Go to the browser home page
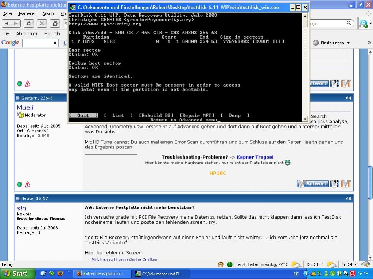373x279 pixels. [x=55, y=23]
